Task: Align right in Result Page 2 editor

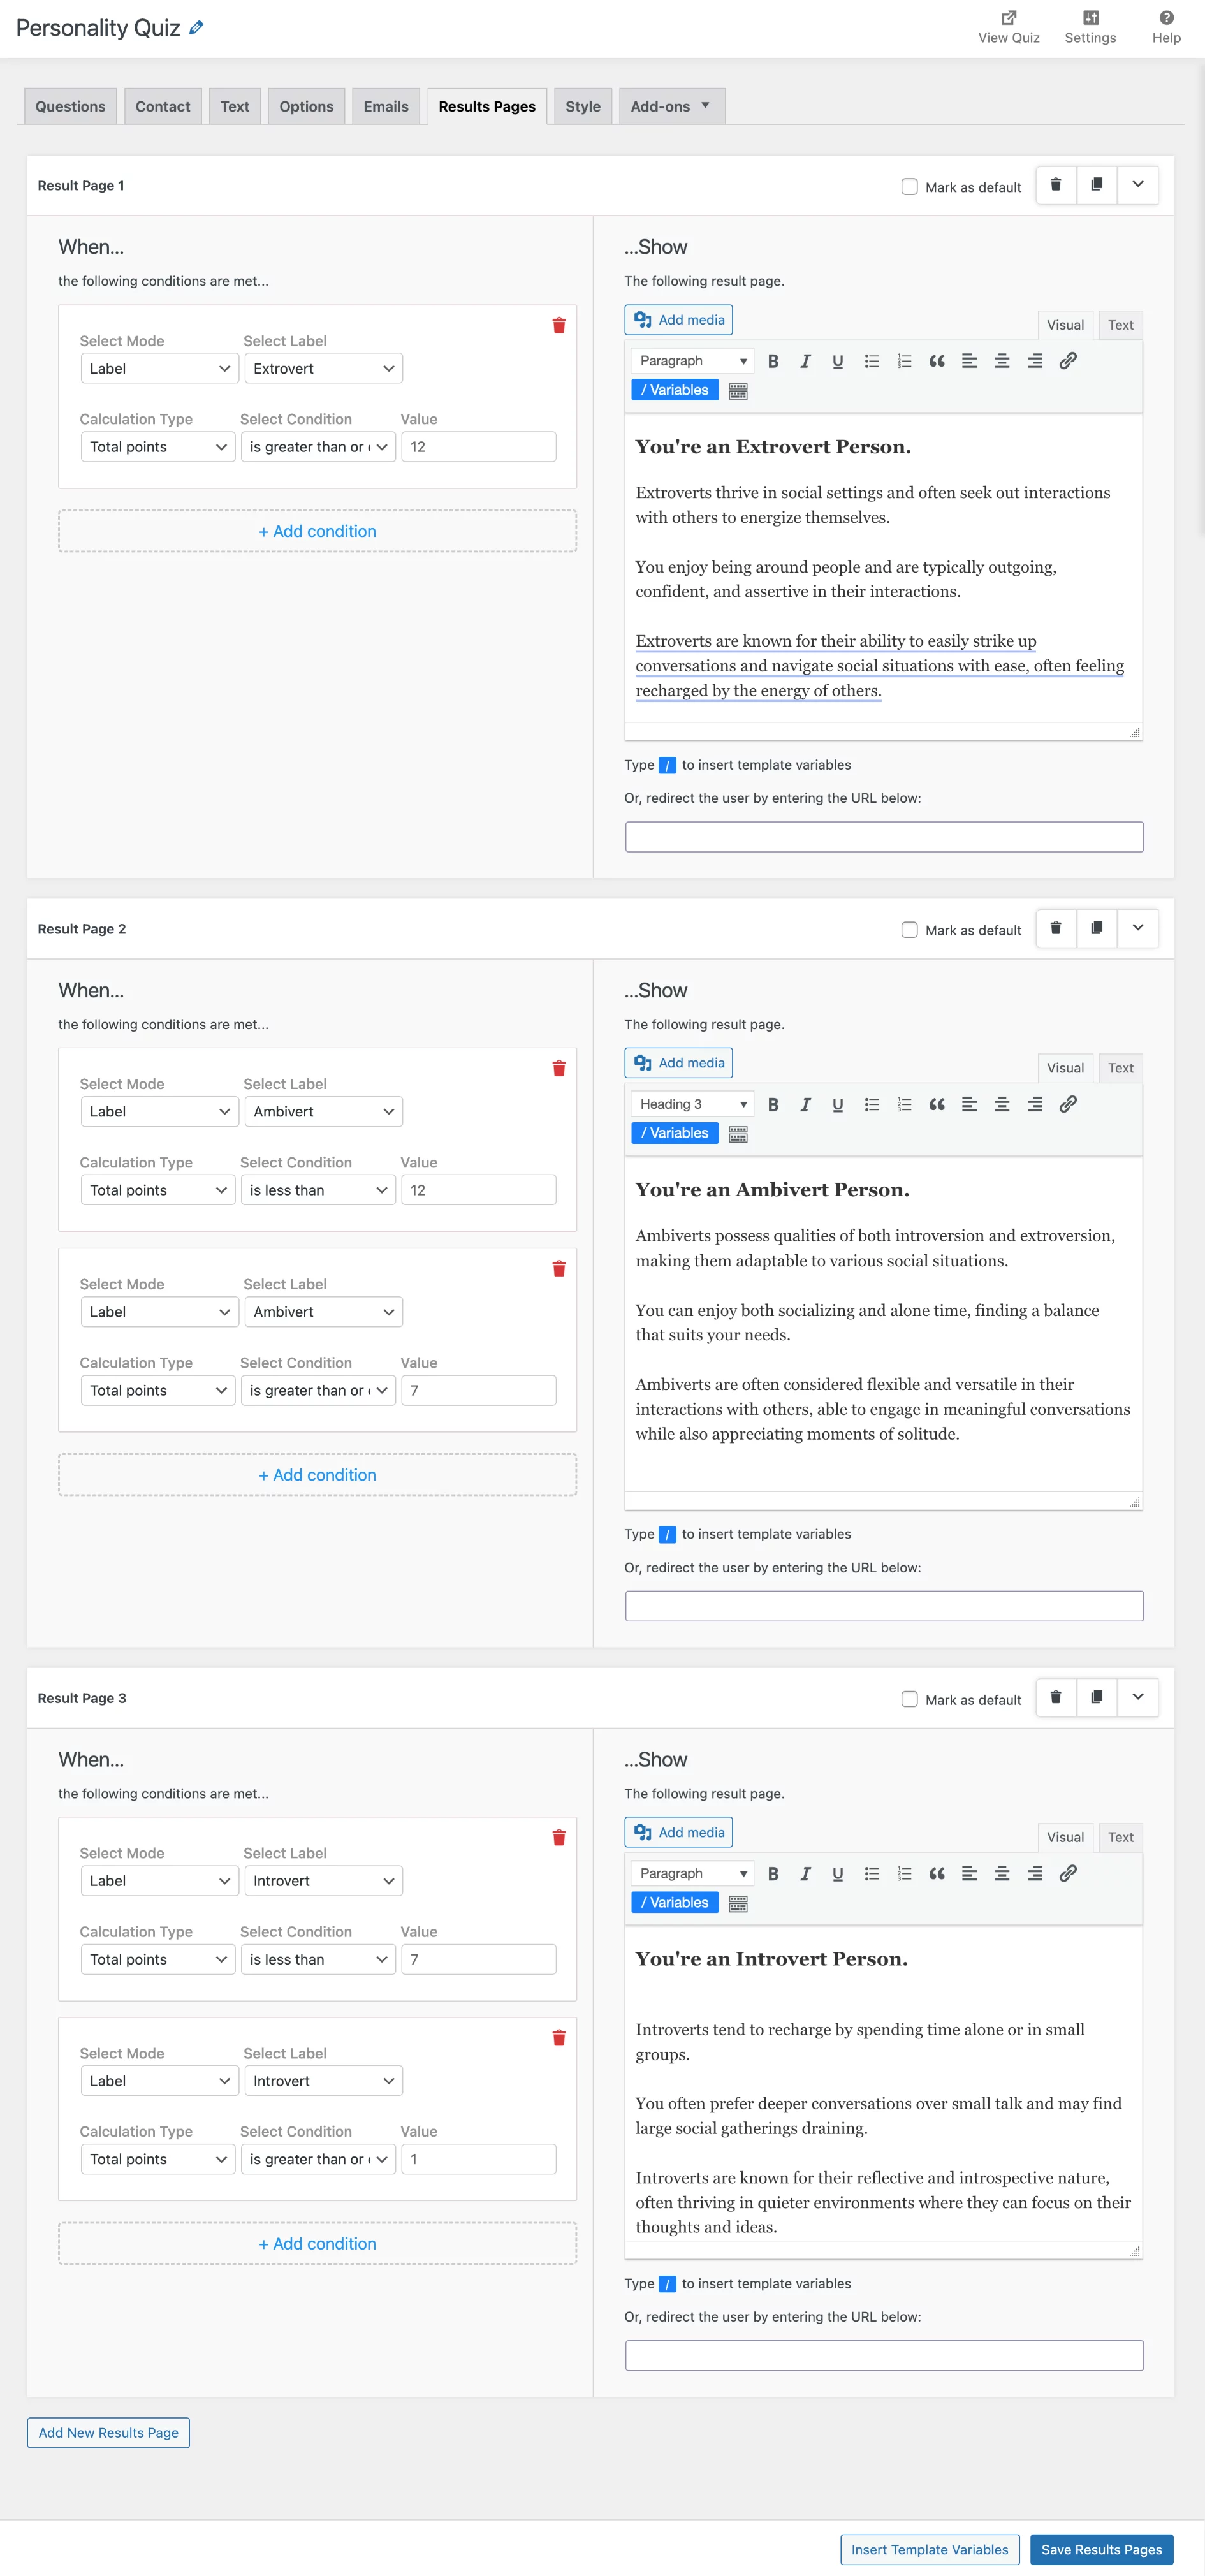Action: coord(1035,1105)
